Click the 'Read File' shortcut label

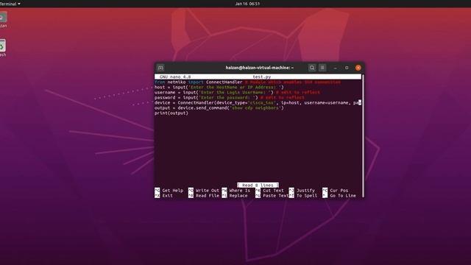[208, 196]
